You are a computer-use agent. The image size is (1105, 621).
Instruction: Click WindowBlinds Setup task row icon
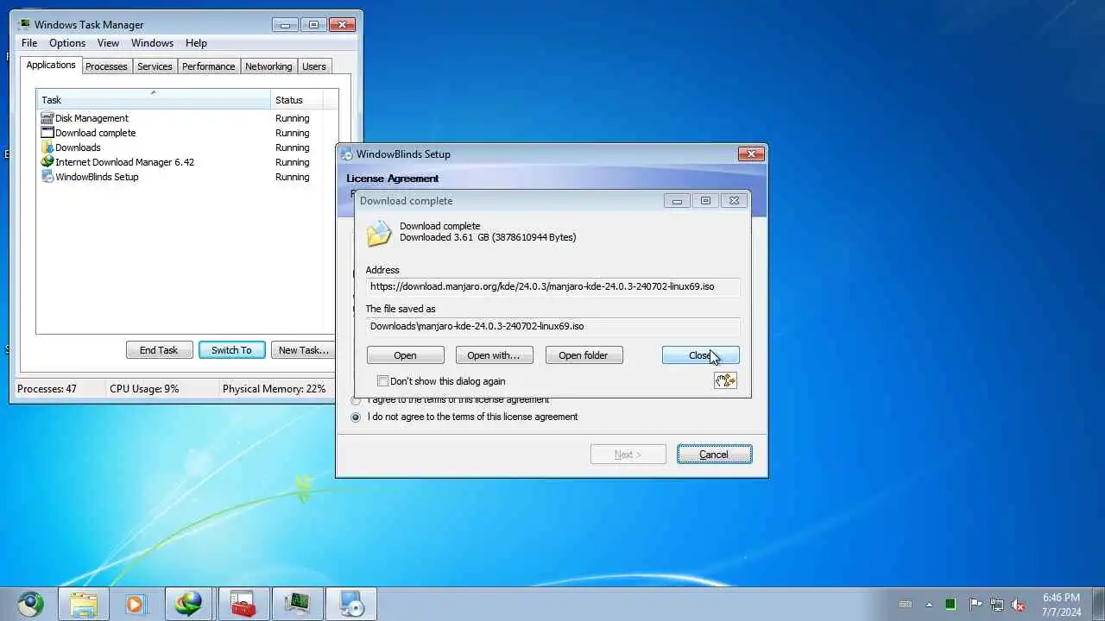point(47,177)
